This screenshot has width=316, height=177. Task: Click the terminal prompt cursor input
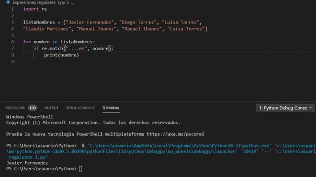[80, 169]
